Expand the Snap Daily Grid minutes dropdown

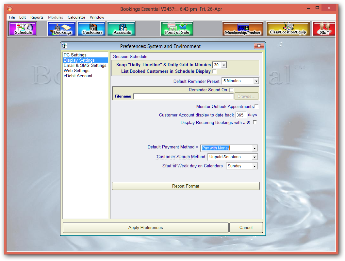tap(224, 65)
